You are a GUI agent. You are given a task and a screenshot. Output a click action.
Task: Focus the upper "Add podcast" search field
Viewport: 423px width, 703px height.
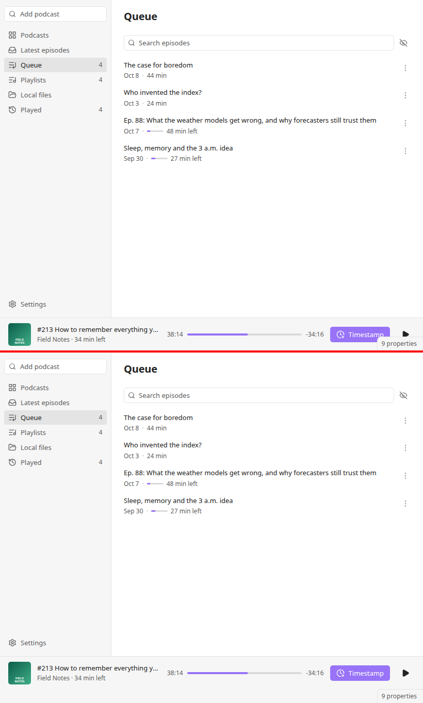55,14
